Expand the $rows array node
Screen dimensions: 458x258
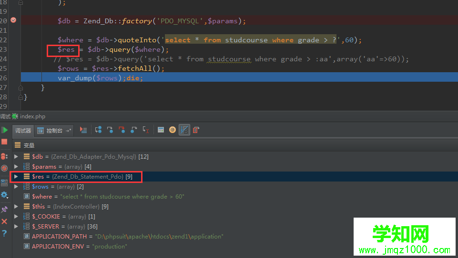tap(16, 186)
